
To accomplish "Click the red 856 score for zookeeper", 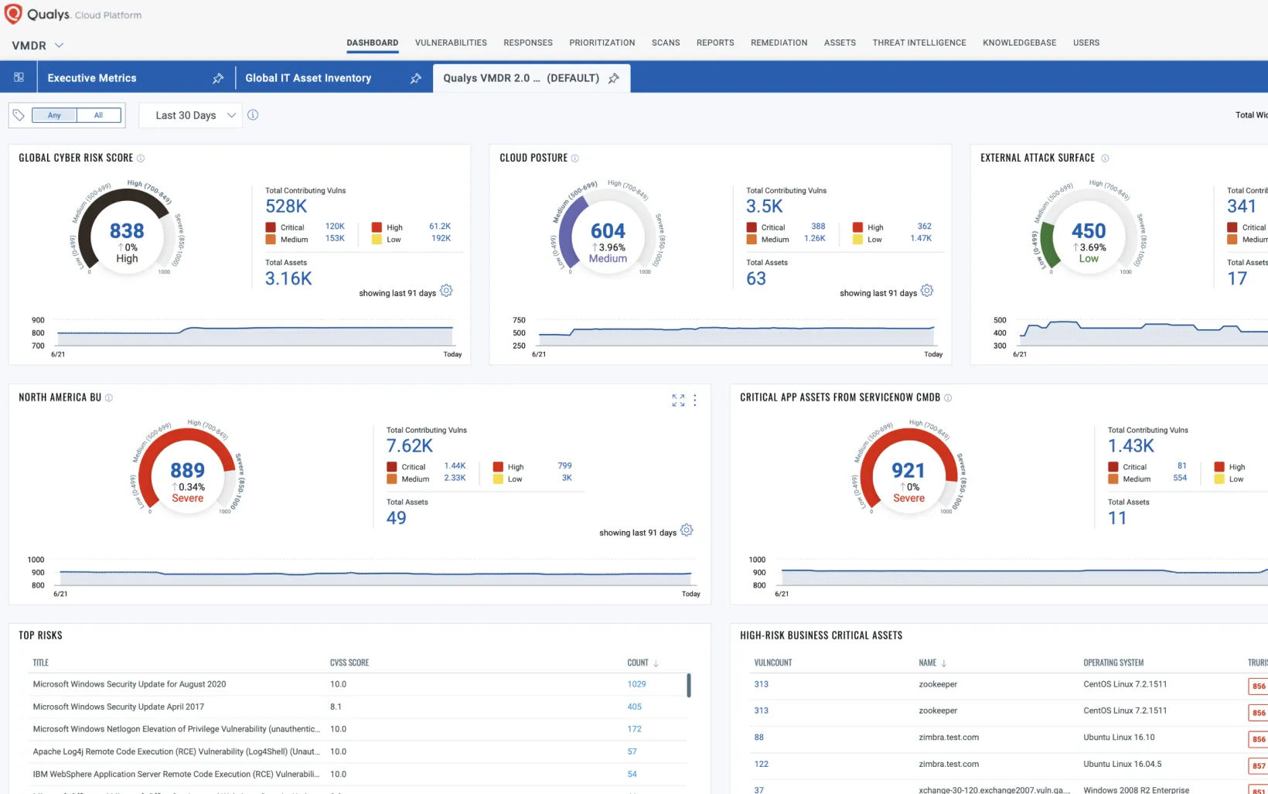I will click(x=1258, y=686).
